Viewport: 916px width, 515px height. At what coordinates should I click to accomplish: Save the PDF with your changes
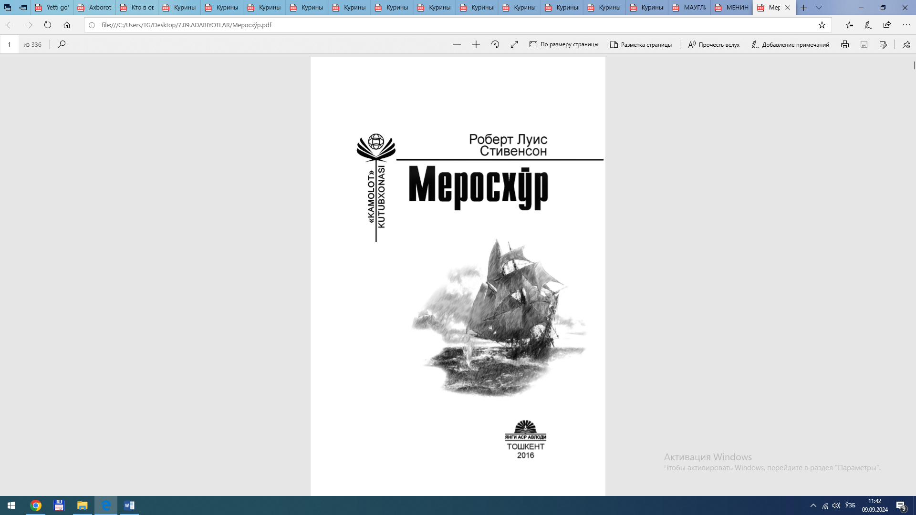click(864, 44)
